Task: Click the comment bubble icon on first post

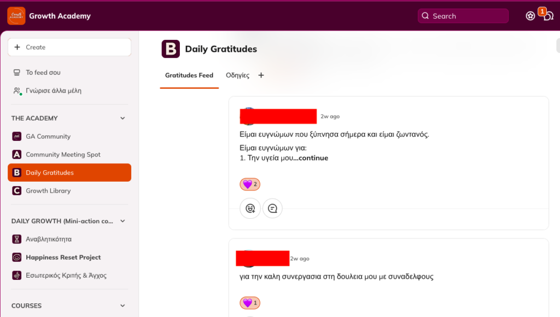Action: point(272,208)
